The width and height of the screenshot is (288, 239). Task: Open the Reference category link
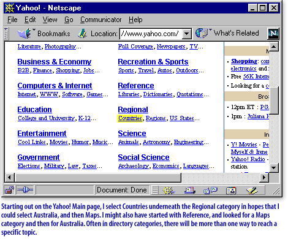point(136,86)
